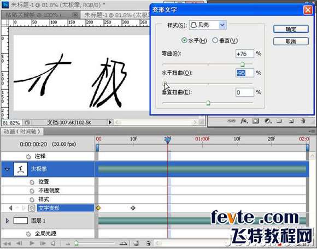The height and width of the screenshot is (249, 317).
Task: Zoom out the timeline with small mountain icon
Action: coord(68,244)
